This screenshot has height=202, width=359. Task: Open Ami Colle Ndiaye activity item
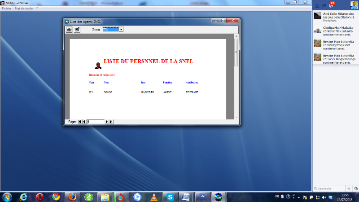click(335, 17)
